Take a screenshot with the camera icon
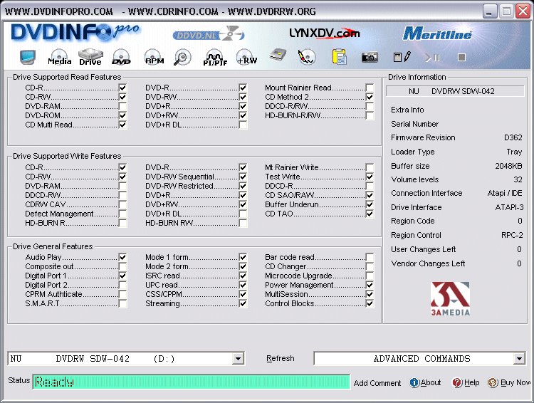Screen dimensions: 534x403 [x=370, y=57]
